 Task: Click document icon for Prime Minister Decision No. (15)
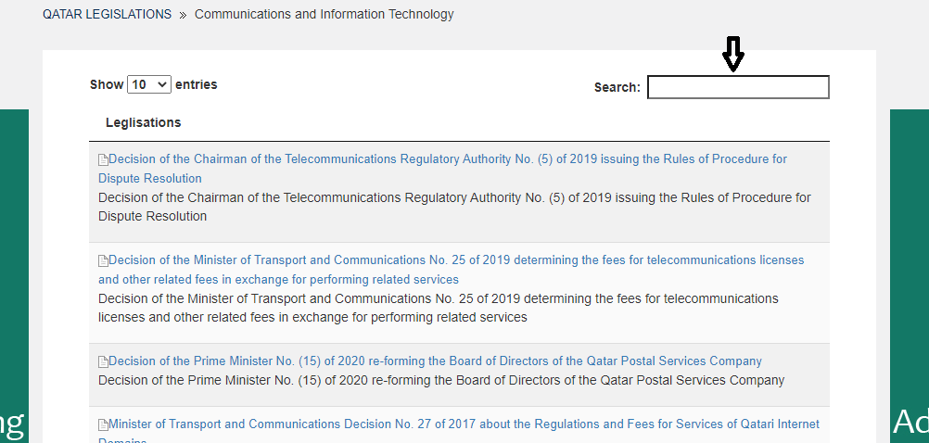103,362
